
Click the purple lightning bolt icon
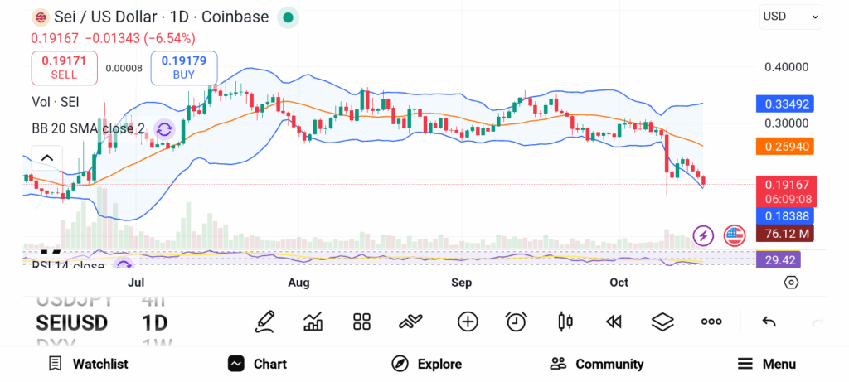704,235
